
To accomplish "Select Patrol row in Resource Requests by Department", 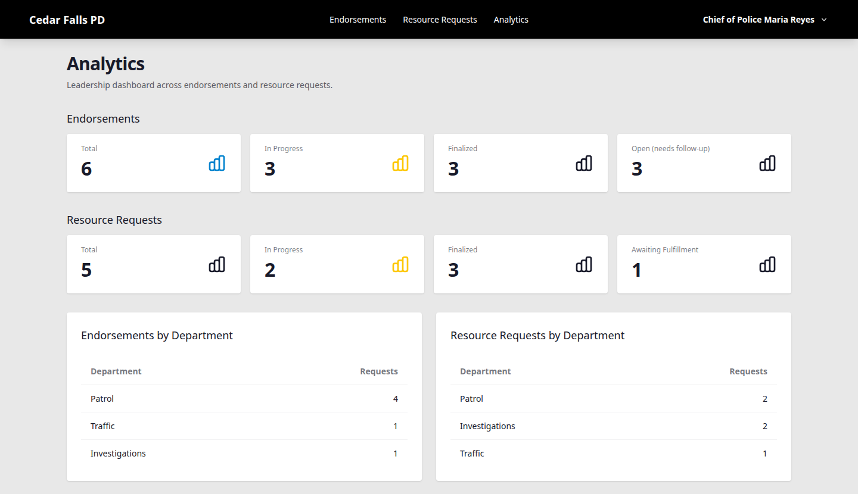I will (614, 399).
